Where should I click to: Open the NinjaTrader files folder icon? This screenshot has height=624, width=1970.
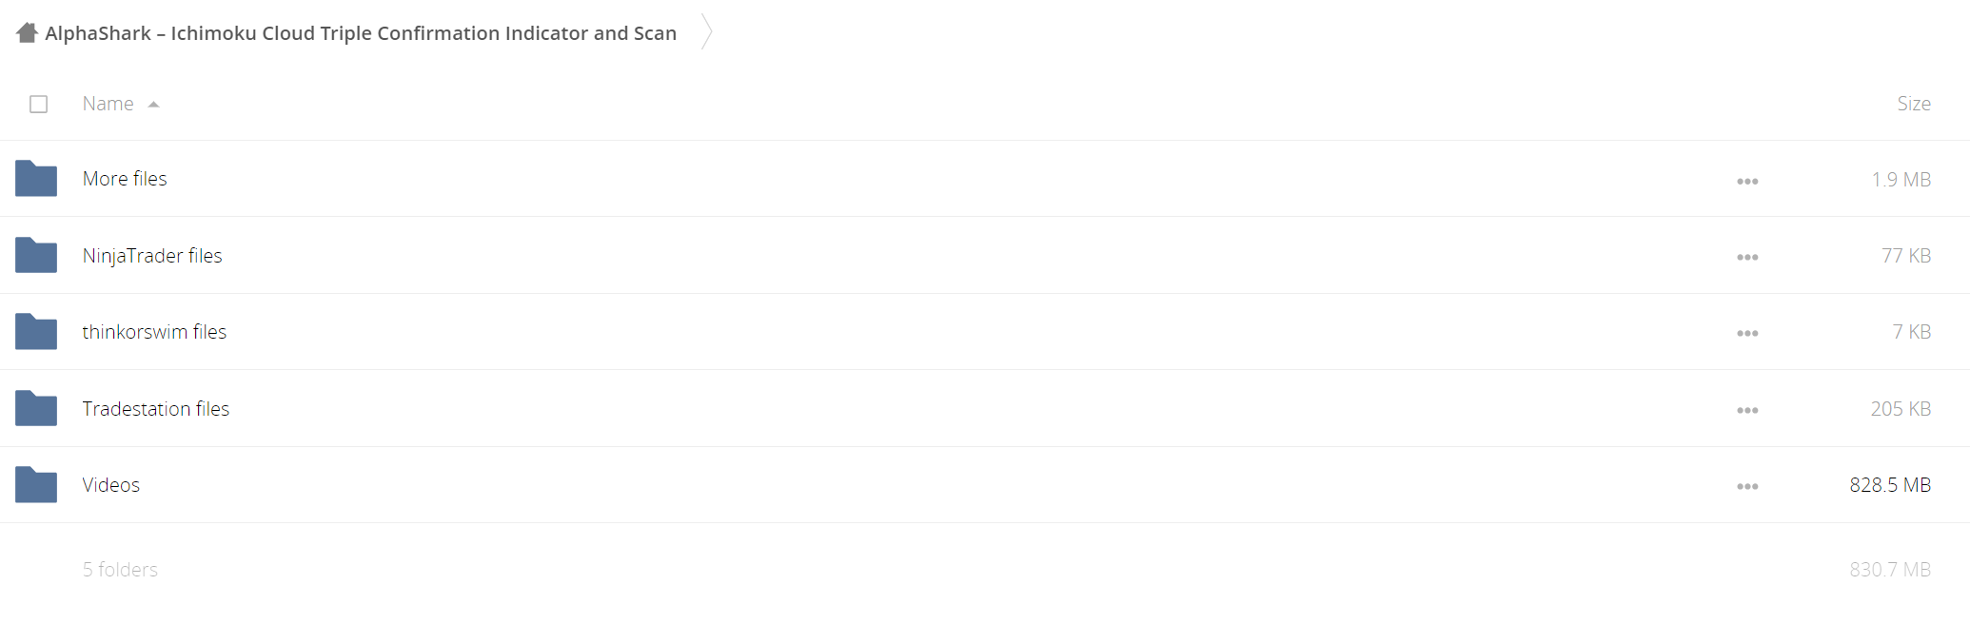pyautogui.click(x=36, y=255)
